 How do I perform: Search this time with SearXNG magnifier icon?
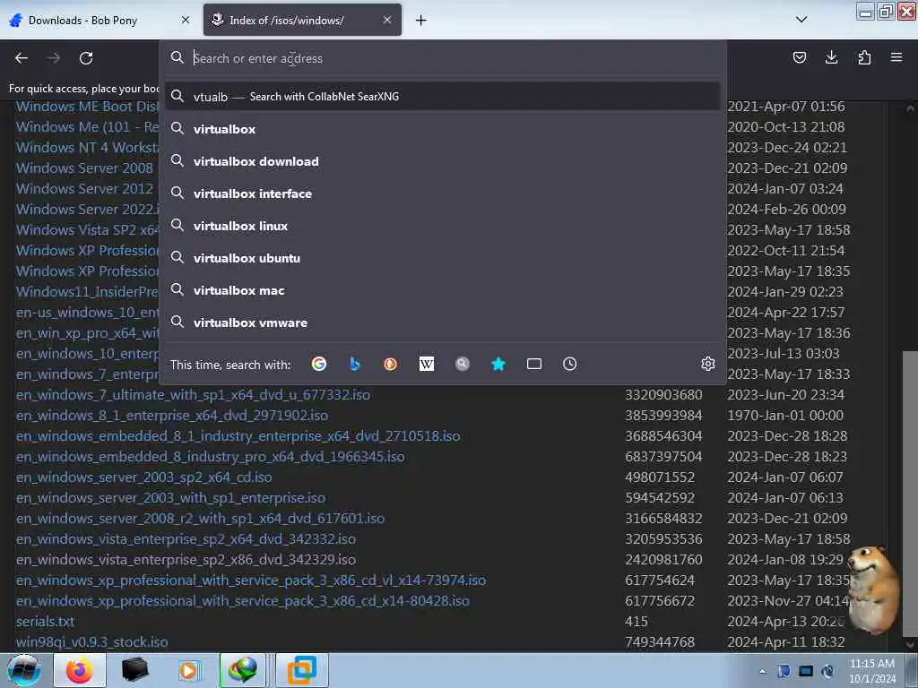pyautogui.click(x=463, y=364)
